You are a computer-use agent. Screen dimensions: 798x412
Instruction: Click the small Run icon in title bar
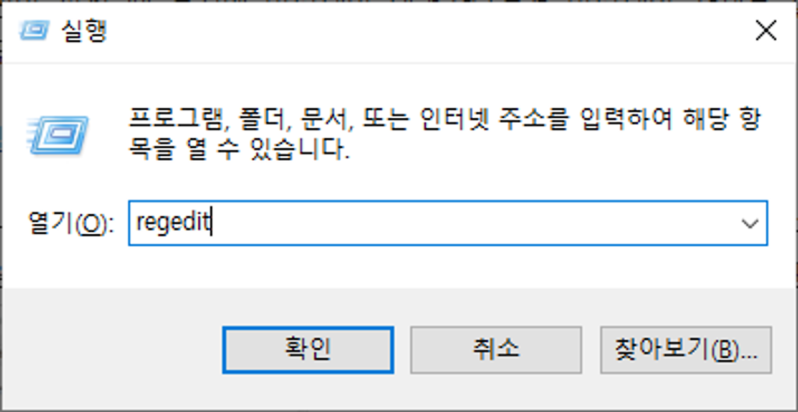(x=35, y=31)
